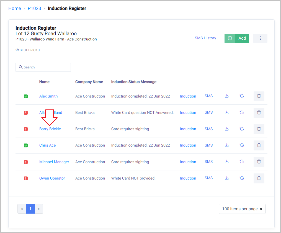281x233 pixels.
Task: Download Alex Smith's induction record
Action: (x=227, y=96)
